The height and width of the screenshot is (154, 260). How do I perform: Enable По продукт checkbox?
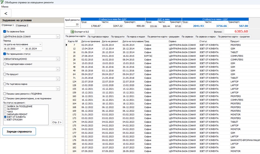5,74
